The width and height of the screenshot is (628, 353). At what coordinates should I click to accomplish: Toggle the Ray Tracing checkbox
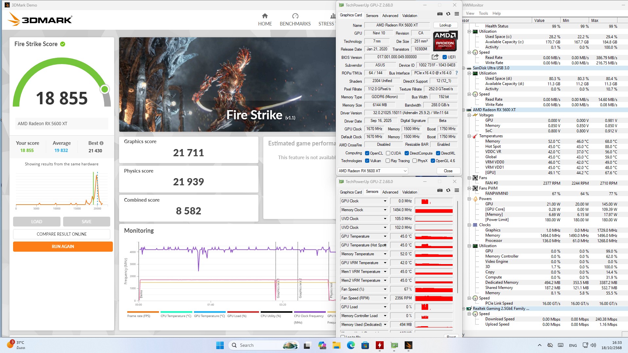point(388,161)
